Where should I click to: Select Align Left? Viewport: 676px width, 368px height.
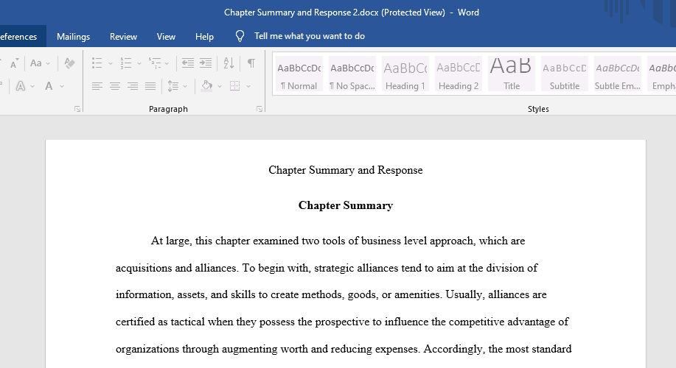pyautogui.click(x=97, y=86)
